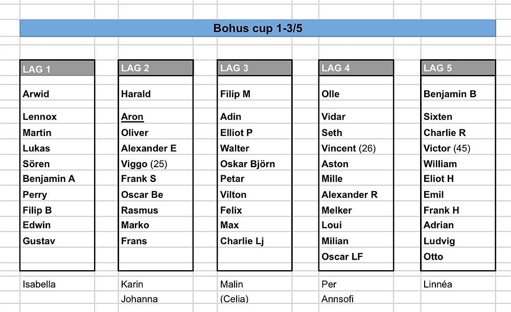Click the underlined name Aron
This screenshot has height=312, width=511.
tap(132, 117)
